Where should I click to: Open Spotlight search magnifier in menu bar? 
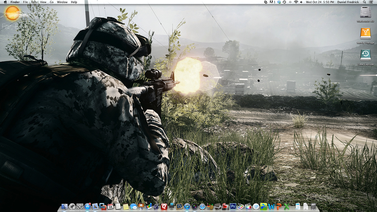point(364,2)
